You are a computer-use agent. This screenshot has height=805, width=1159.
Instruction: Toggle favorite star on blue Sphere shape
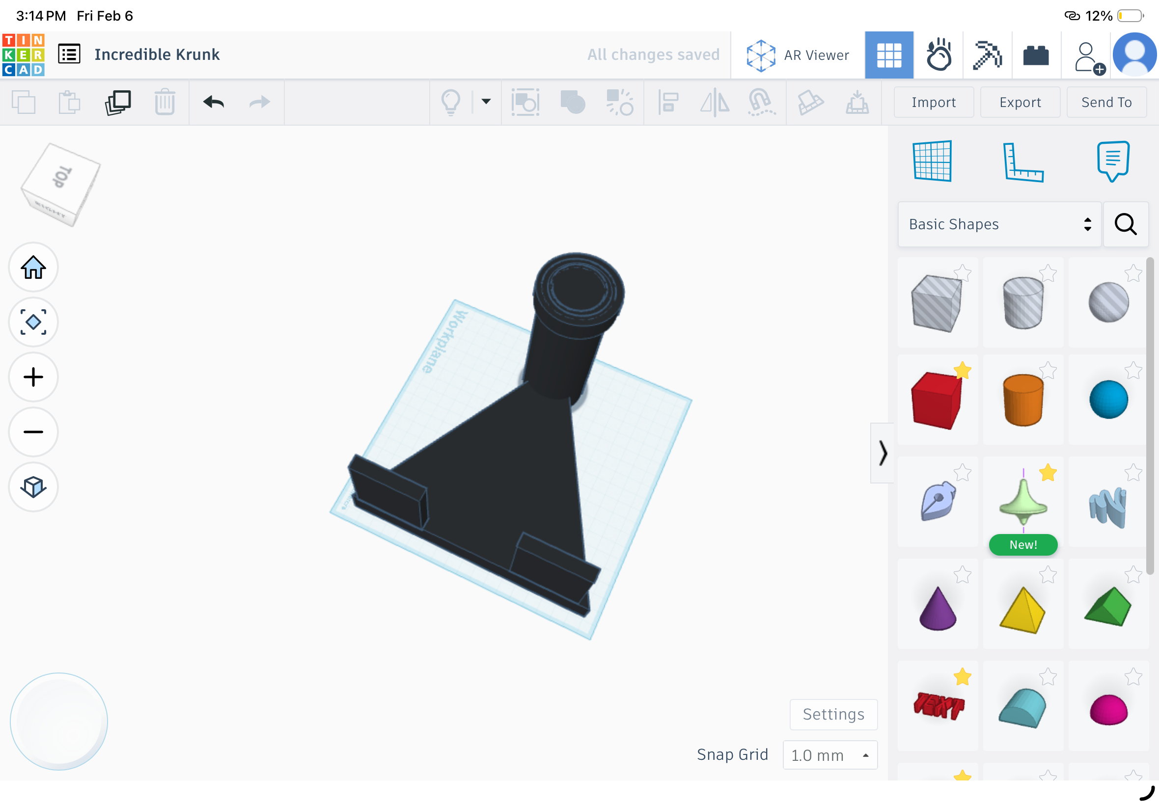[x=1133, y=370]
